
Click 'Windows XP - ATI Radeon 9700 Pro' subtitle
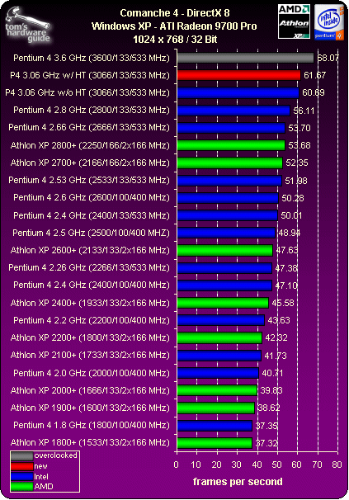pos(174,26)
